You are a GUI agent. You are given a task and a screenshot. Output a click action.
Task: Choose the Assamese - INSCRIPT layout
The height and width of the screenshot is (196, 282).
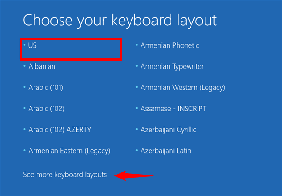[173, 108]
